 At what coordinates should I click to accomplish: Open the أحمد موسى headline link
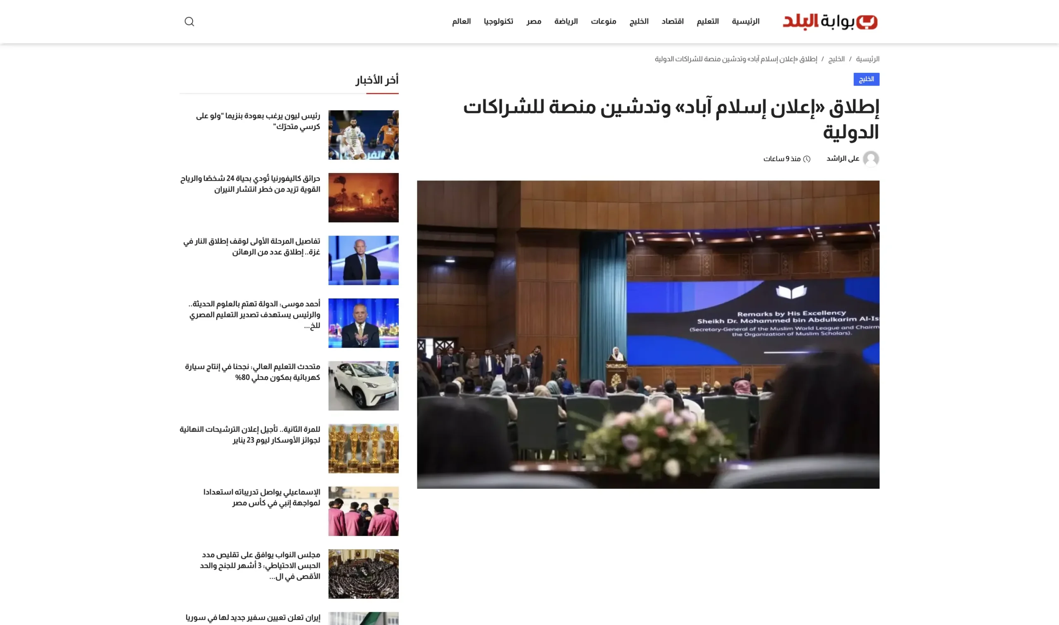(x=254, y=315)
